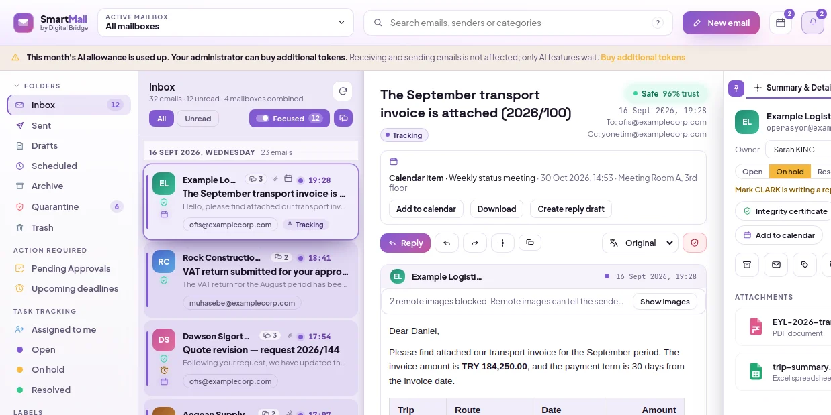
Task: Open Upcoming deadlines
Action: click(69, 288)
